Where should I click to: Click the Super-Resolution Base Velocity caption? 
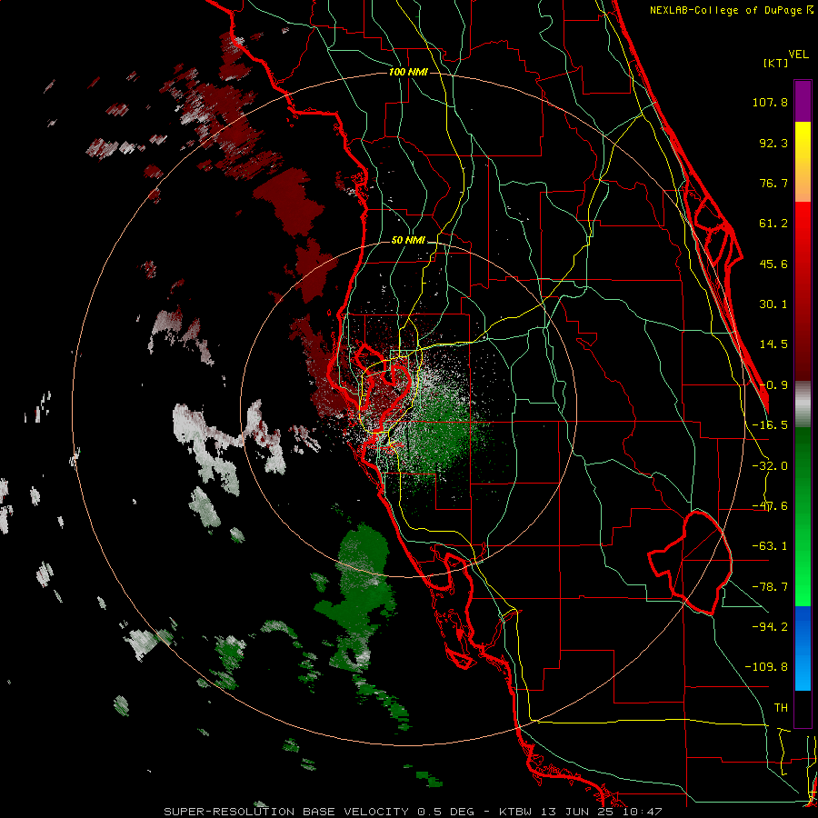coord(413,812)
